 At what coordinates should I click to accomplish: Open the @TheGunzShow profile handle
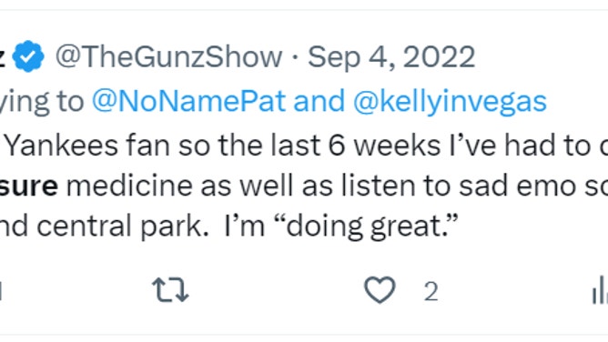[x=168, y=57]
